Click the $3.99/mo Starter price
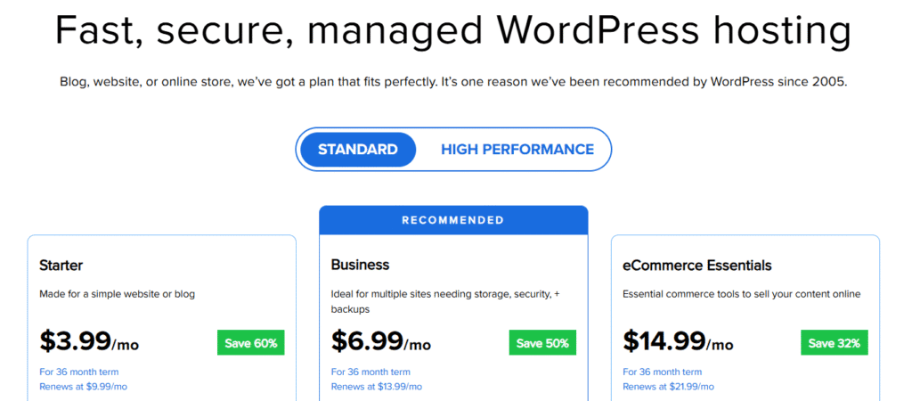Image resolution: width=912 pixels, height=401 pixels. coord(89,341)
